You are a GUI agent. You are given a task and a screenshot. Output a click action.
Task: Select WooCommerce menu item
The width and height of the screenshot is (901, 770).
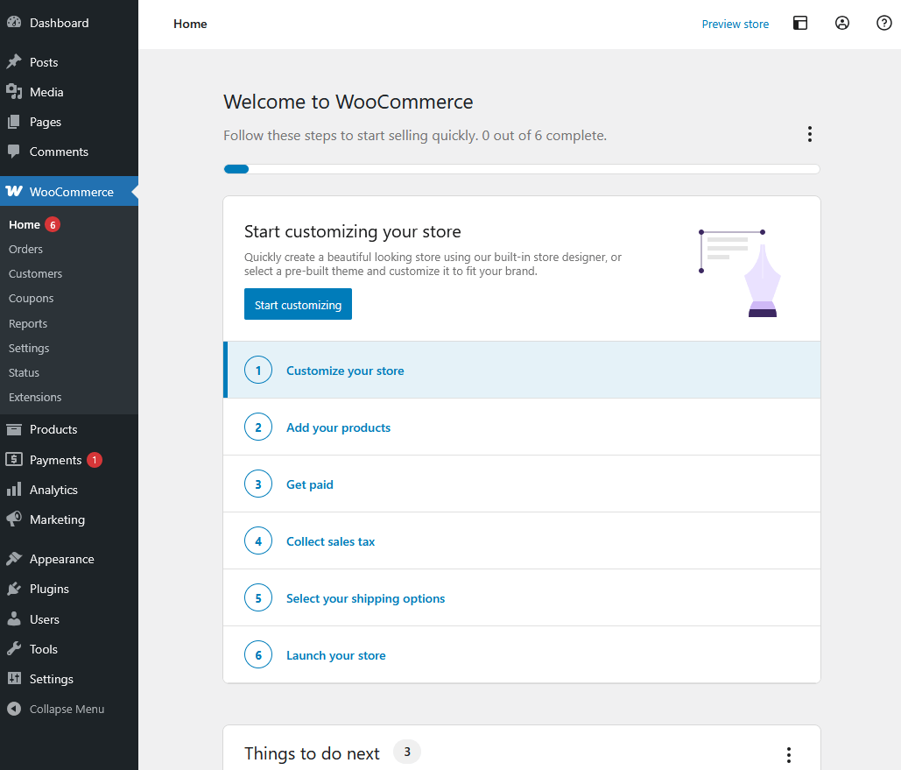click(69, 191)
